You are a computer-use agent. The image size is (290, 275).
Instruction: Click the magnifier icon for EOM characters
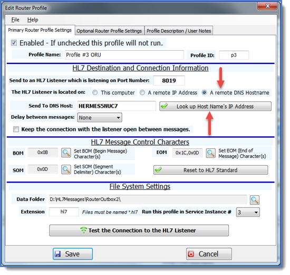tap(211, 153)
